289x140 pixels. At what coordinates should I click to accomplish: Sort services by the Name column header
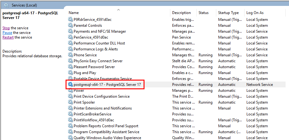coord(74,13)
